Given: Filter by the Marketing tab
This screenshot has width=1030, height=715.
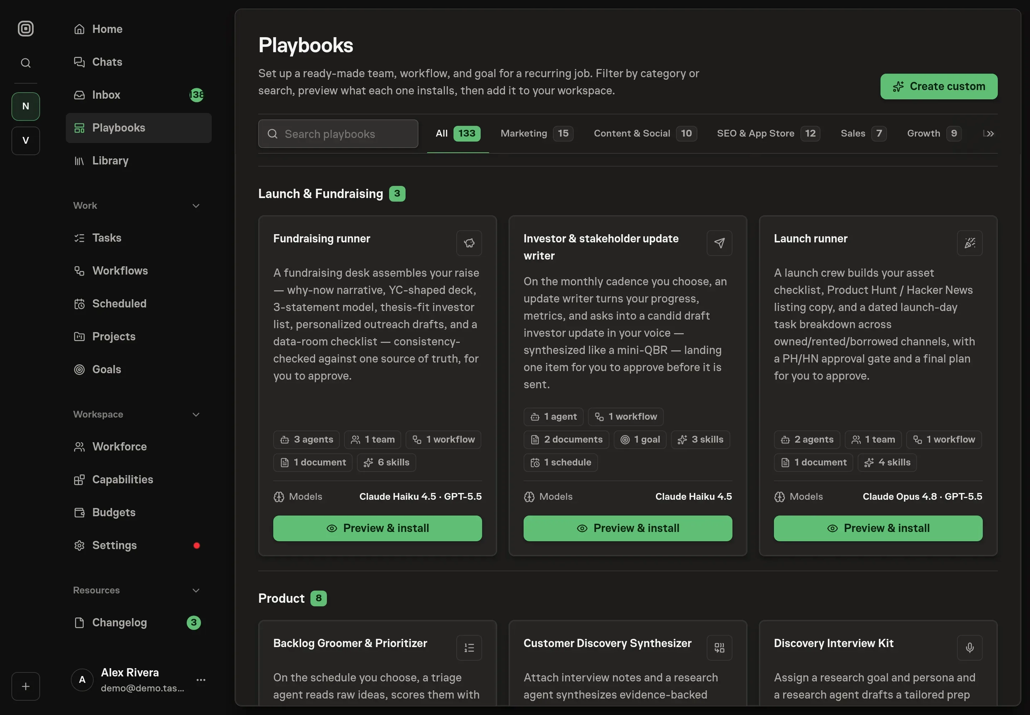Looking at the screenshot, I should (x=536, y=133).
